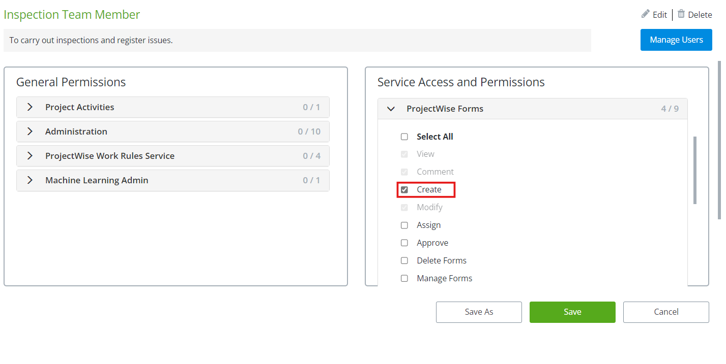Screen dimensions: 726x364
Task: Click the Service Access panel scrollbar
Action: click(695, 170)
